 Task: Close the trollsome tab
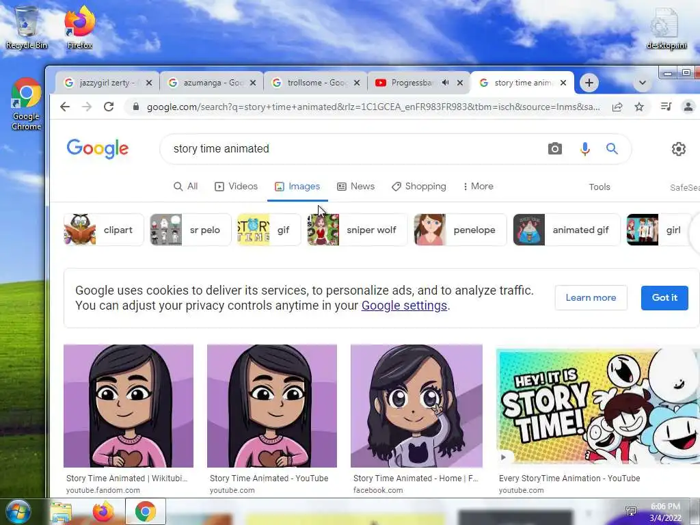click(x=357, y=83)
